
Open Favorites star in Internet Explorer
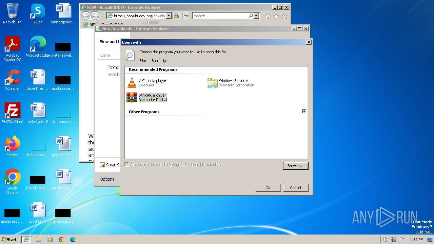pos(276,16)
